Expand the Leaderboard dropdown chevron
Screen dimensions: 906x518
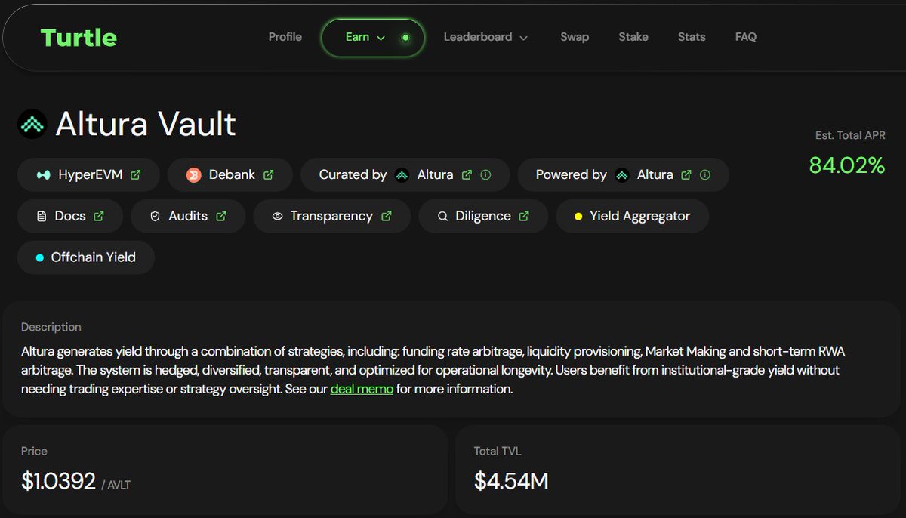[x=523, y=38]
